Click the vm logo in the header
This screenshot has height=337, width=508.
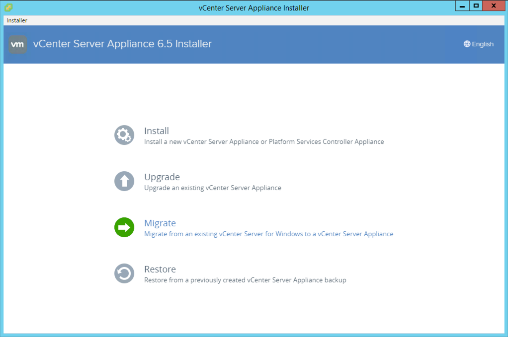point(17,44)
